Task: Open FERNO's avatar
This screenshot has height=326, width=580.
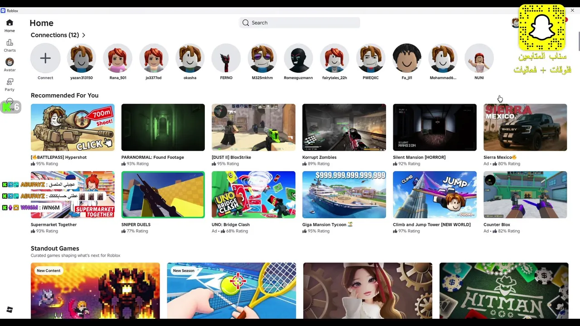Action: [x=226, y=58]
